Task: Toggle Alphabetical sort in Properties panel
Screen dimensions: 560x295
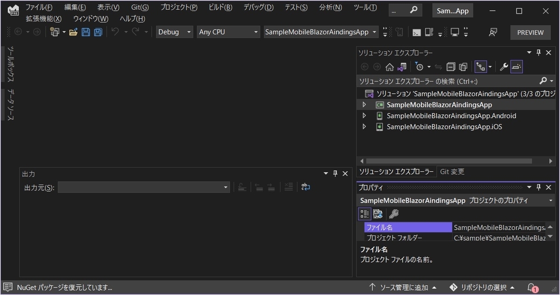Action: [378, 214]
